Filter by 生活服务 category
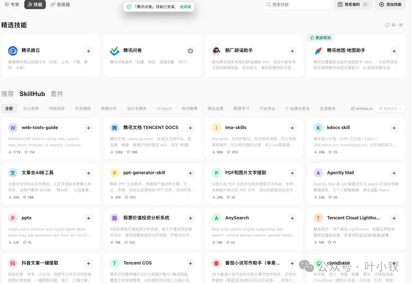The height and width of the screenshot is (283, 412). pos(328,109)
